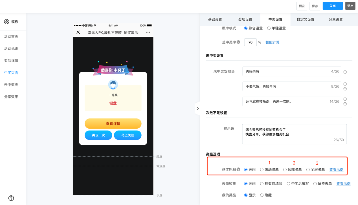Image resolution: width=358 pixels, height=205 pixels.
Task: Collapse the settings panel with arrow handle
Action: [x=197, y=109]
